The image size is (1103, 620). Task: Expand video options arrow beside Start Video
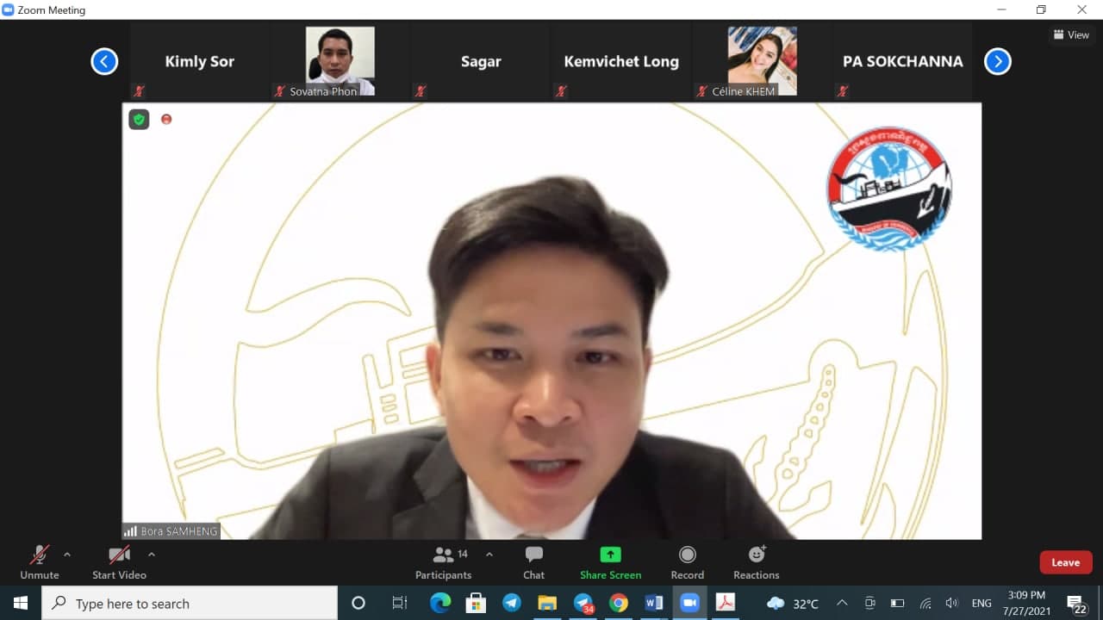(152, 555)
